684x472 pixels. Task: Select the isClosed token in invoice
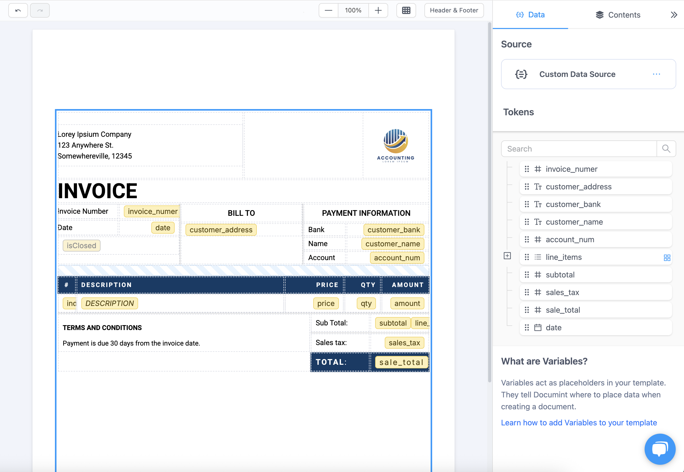point(81,246)
